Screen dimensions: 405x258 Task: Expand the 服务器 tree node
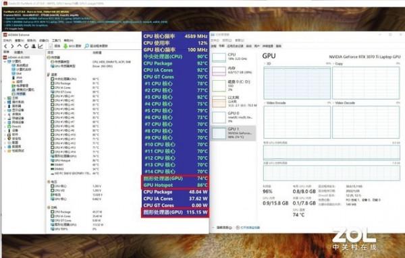click(x=5, y=106)
